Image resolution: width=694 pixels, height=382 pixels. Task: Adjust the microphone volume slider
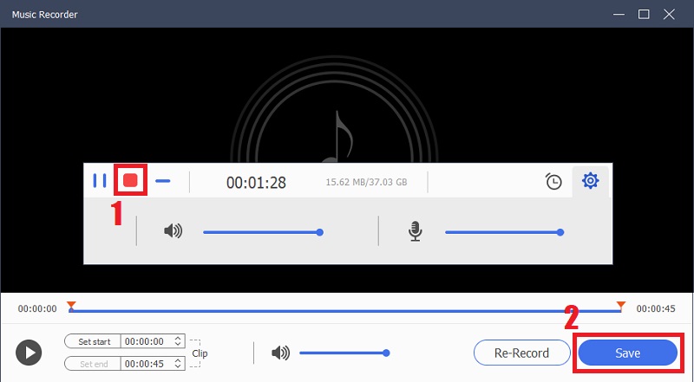[505, 232]
